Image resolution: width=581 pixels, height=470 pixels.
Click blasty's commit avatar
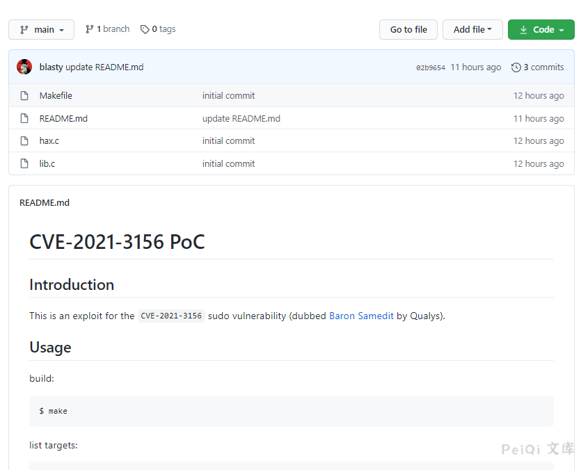24,67
